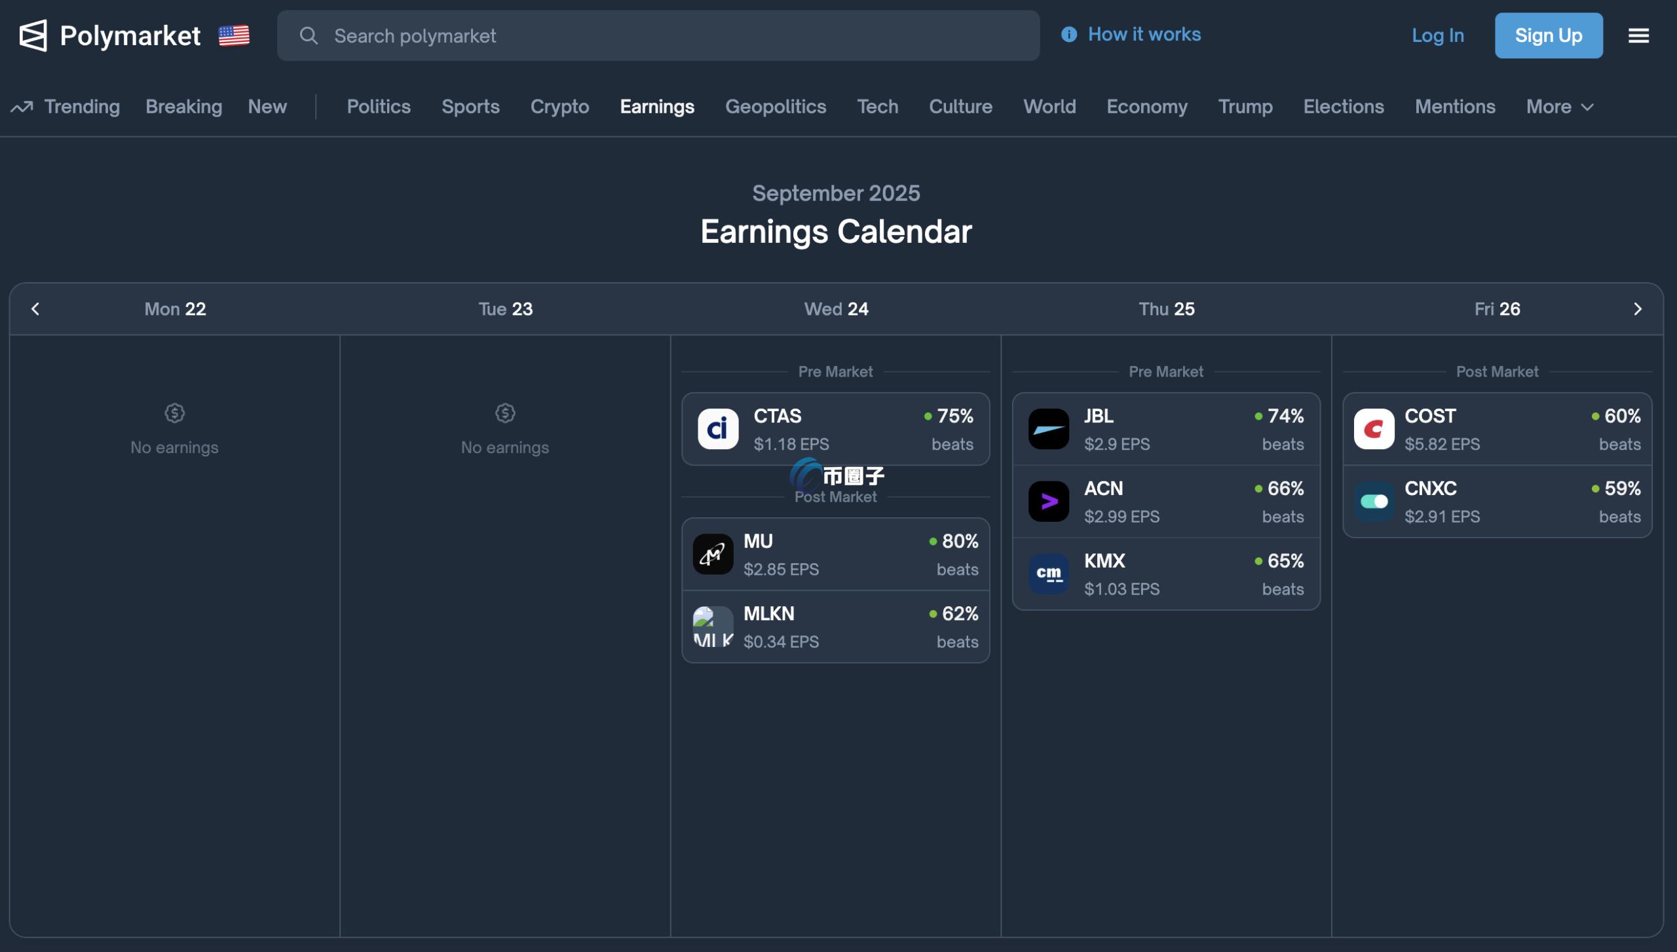Click the KMX CarMax logo
Image resolution: width=1677 pixels, height=952 pixels.
[x=1048, y=574]
